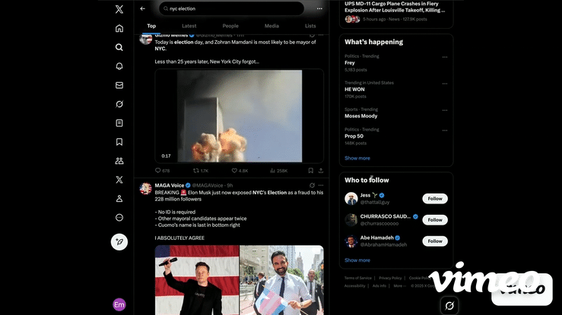The height and width of the screenshot is (315, 562).
Task: Repost the Today is election day post
Action: (196, 171)
